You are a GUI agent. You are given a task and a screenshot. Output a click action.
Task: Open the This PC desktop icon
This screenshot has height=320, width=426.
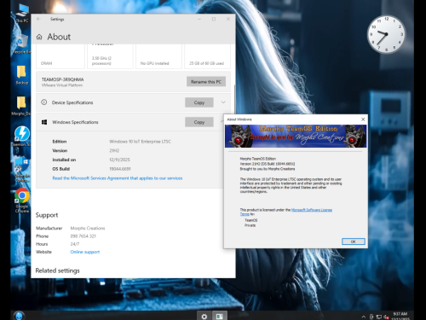[x=22, y=13]
